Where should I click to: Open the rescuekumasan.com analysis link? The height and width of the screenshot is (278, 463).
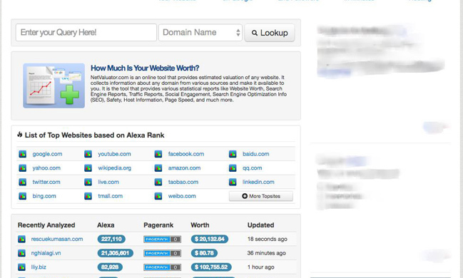57,239
